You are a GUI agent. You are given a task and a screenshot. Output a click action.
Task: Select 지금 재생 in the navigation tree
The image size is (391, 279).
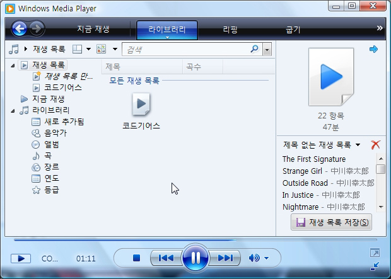click(x=42, y=99)
